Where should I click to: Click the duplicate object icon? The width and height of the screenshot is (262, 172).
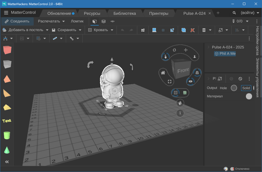[x=184, y=30]
